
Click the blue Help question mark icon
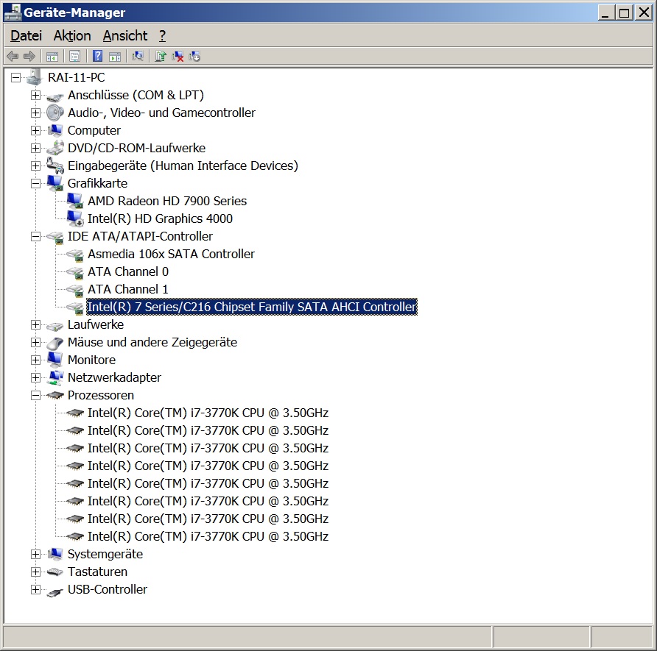point(97,56)
